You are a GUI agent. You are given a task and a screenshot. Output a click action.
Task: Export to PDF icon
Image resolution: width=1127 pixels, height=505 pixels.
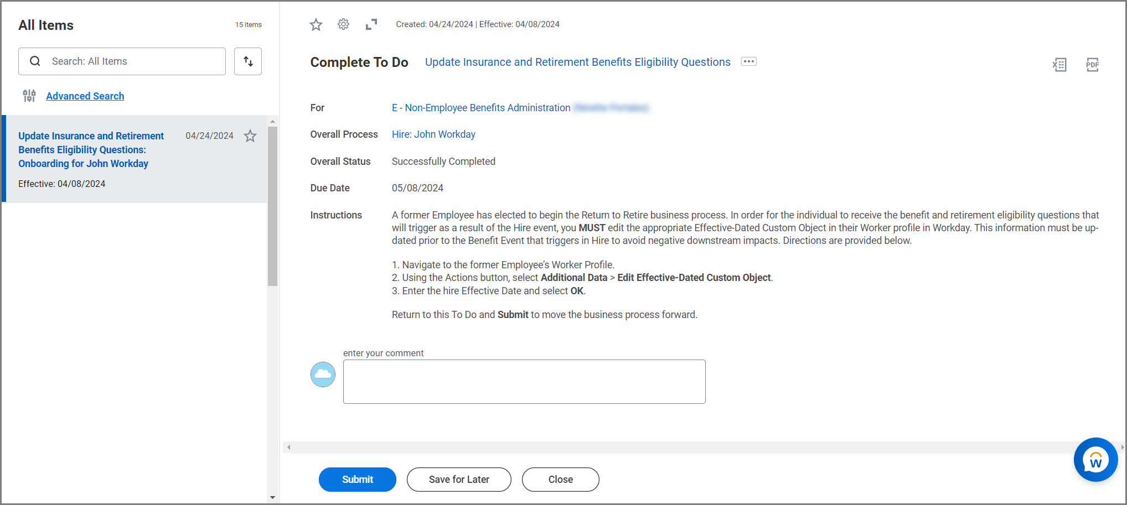1093,65
